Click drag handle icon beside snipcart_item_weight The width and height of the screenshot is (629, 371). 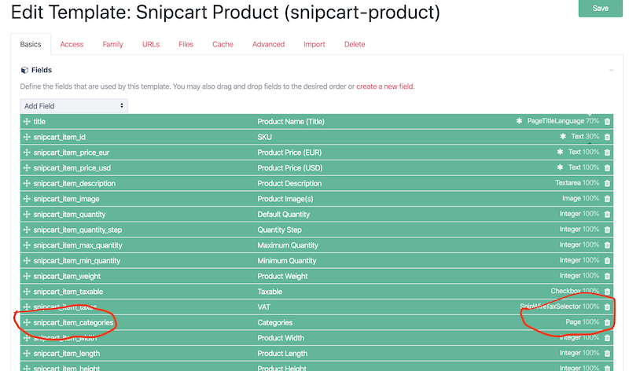27,276
